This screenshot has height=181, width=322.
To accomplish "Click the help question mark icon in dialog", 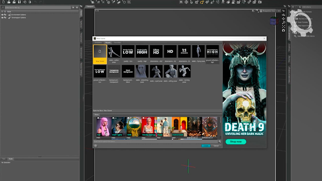I will point(96,146).
